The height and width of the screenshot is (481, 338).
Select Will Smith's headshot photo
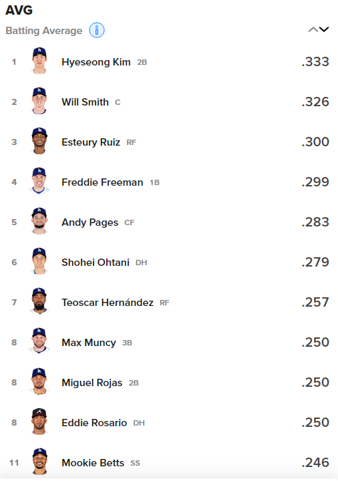pyautogui.click(x=39, y=101)
